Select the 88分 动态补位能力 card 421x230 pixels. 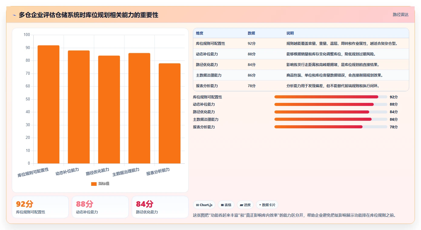point(100,207)
